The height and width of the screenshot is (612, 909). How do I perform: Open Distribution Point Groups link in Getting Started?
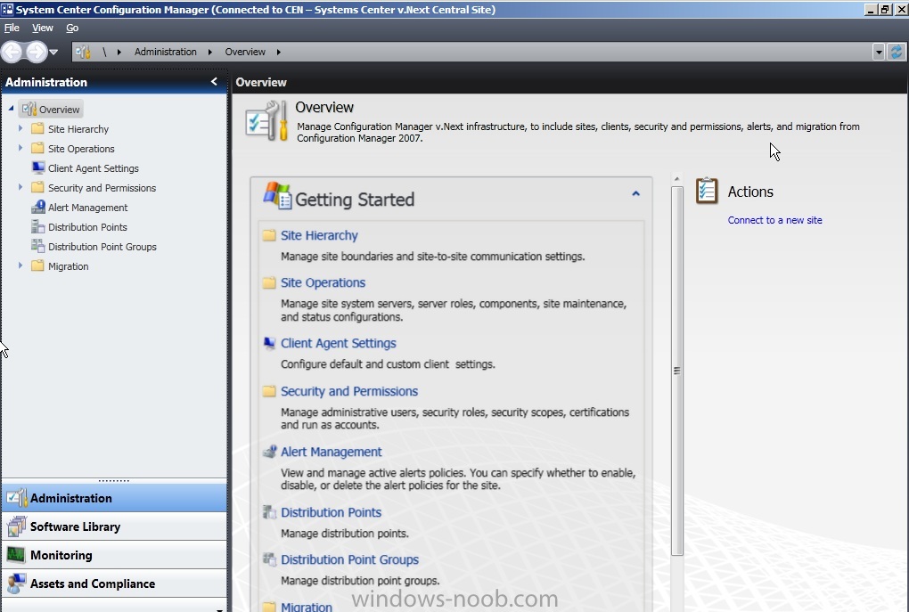point(349,559)
